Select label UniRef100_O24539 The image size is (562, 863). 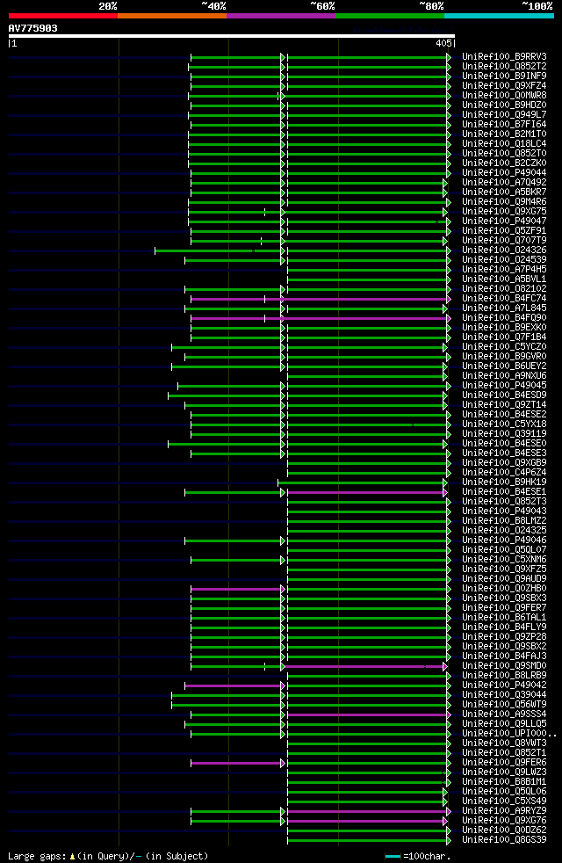pyautogui.click(x=504, y=260)
